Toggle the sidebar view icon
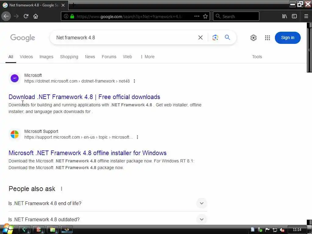Image resolution: width=312 pixels, height=234 pixels. click(294, 16)
